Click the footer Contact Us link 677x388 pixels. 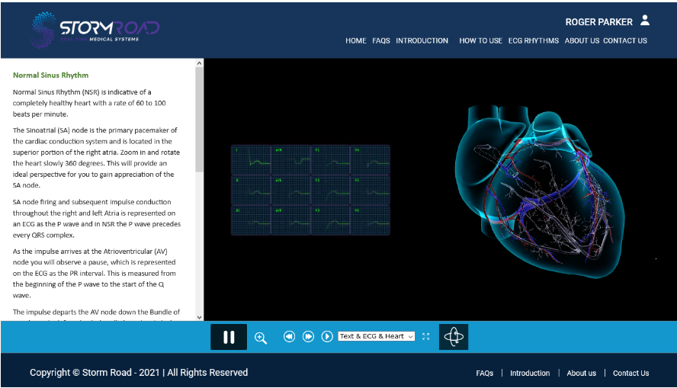(630, 373)
